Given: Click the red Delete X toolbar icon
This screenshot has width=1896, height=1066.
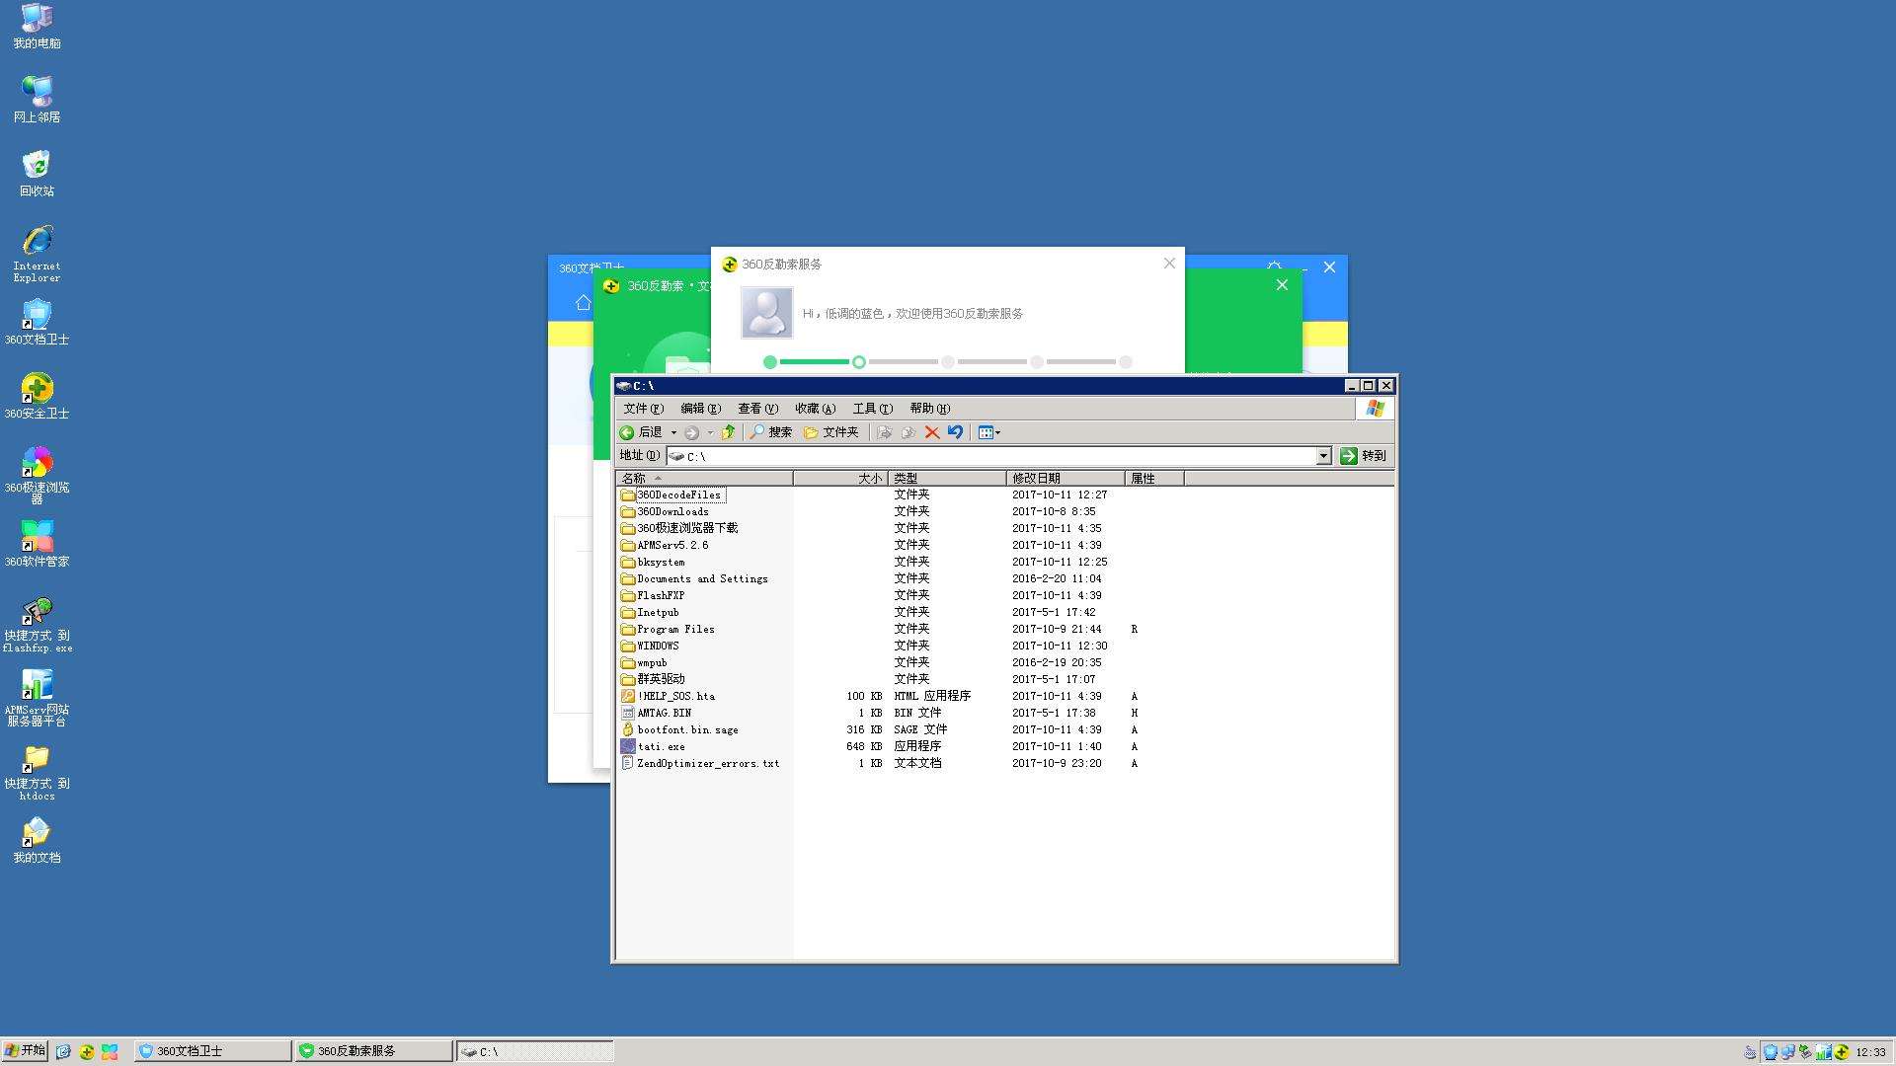Looking at the screenshot, I should click(931, 432).
